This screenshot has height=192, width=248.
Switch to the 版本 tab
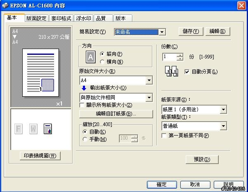[x=123, y=18]
